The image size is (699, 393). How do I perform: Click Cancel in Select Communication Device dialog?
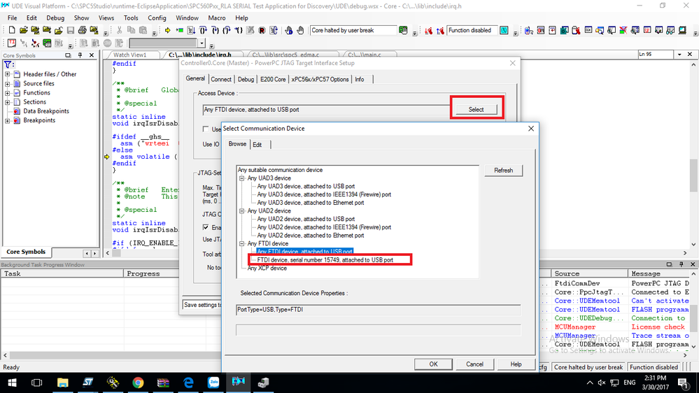pyautogui.click(x=474, y=364)
